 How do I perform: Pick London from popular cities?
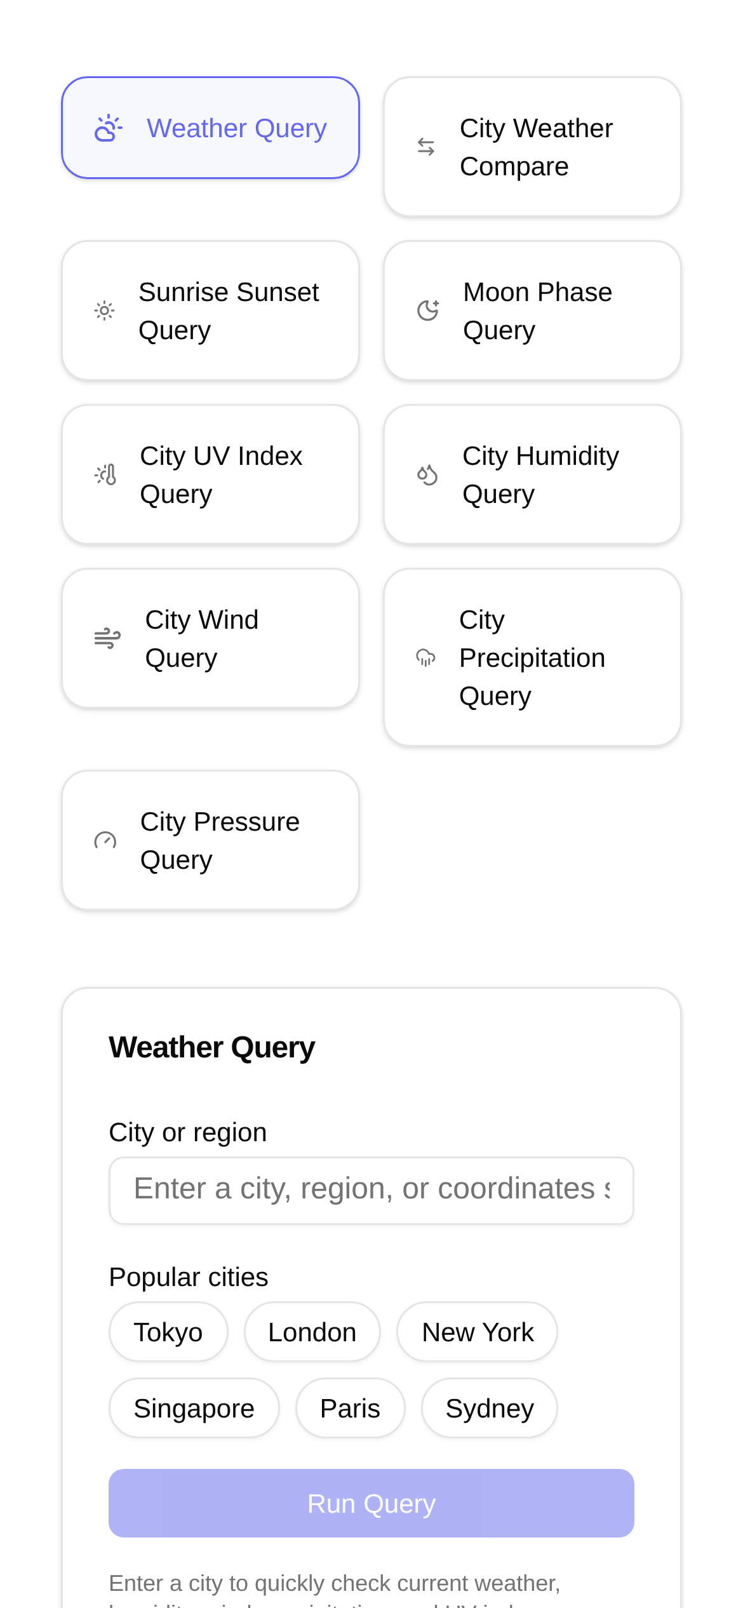[312, 1332]
